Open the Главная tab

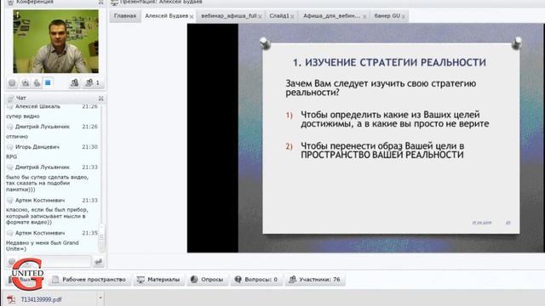pyautogui.click(x=125, y=16)
